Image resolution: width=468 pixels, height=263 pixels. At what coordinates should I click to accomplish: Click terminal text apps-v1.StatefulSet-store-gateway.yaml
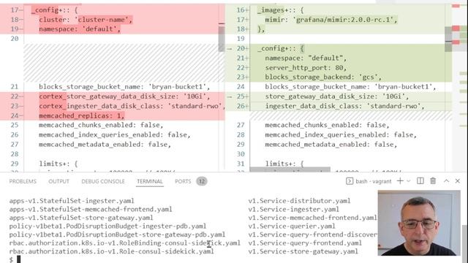pos(81,218)
